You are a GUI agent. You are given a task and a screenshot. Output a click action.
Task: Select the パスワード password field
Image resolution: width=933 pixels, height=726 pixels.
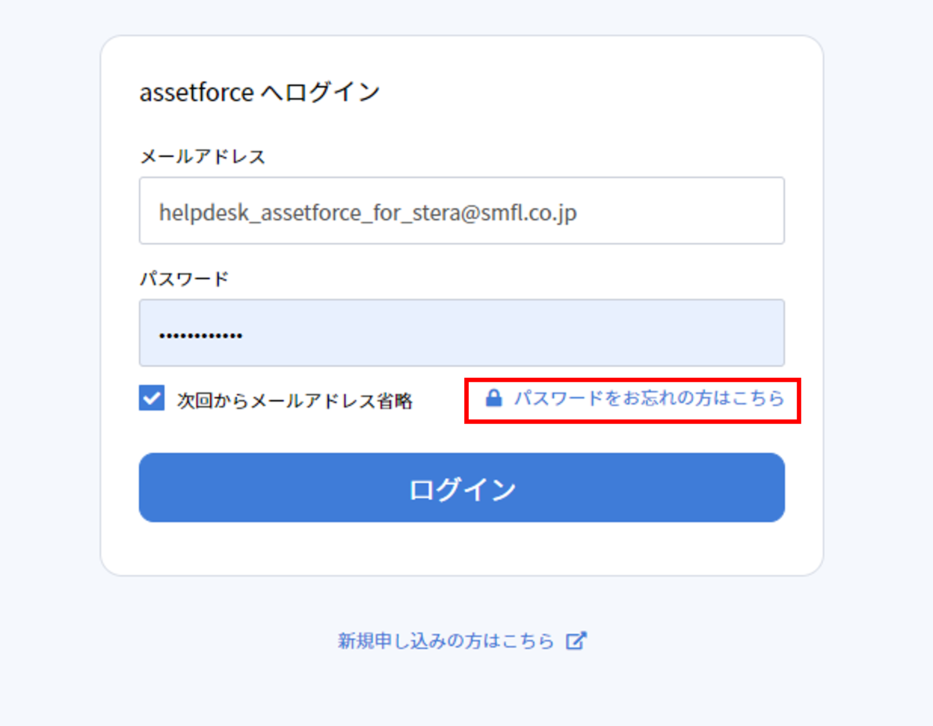461,332
